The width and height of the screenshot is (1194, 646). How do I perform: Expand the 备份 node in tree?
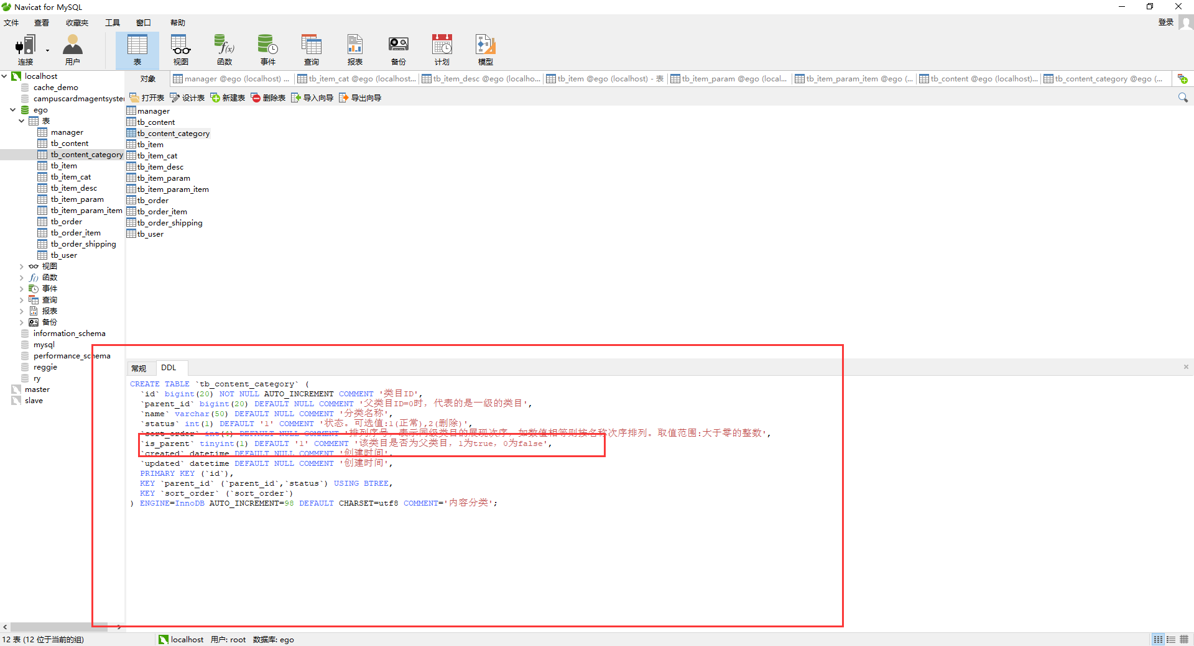tap(22, 322)
